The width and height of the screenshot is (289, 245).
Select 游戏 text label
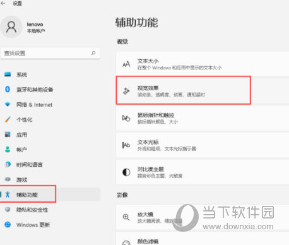[x=21, y=180]
